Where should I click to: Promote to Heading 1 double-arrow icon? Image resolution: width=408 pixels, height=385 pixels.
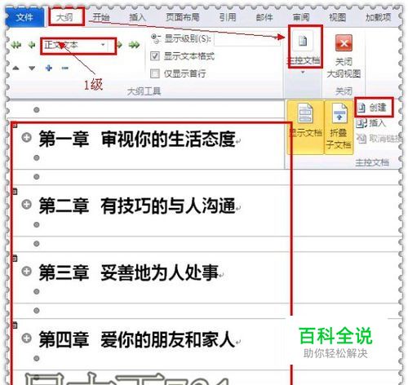(x=16, y=45)
